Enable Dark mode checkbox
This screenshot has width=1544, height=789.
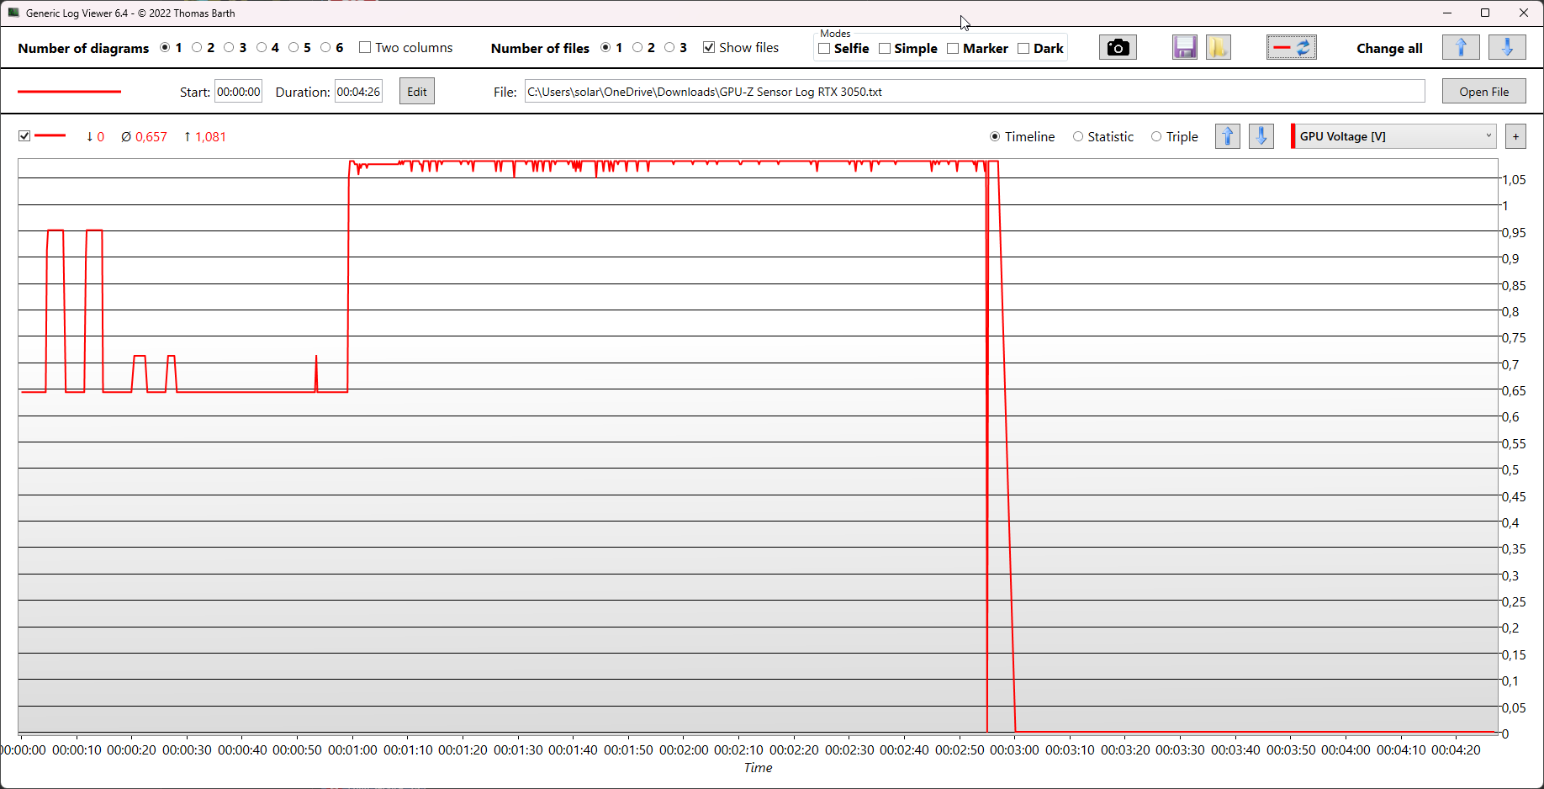point(1023,49)
